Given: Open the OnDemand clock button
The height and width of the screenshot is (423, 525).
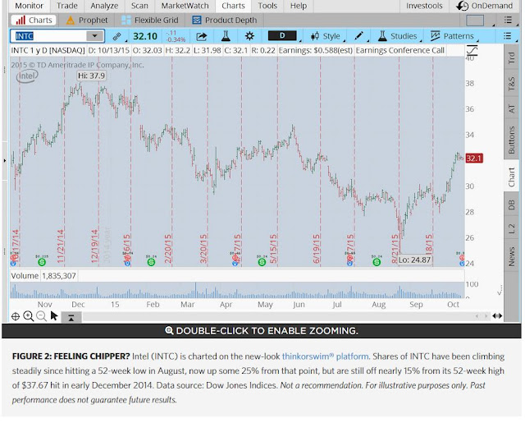Looking at the screenshot, I should [x=484, y=6].
